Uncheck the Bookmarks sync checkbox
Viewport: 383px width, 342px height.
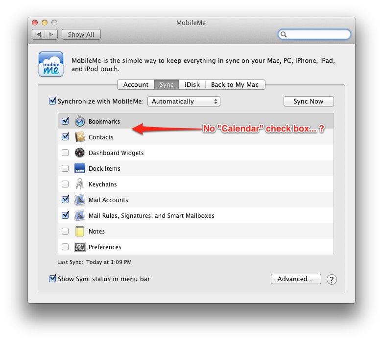pos(65,121)
